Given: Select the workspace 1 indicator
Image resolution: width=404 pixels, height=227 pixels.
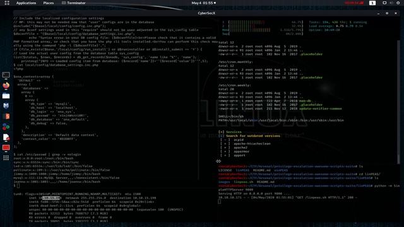Looking at the screenshot, I should (x=372, y=3).
